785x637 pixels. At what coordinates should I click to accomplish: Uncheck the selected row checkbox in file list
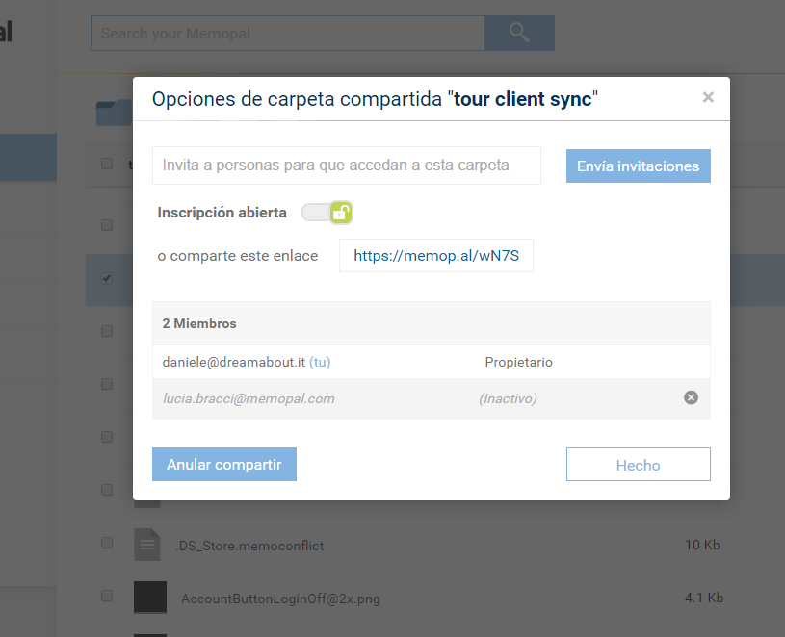107,278
